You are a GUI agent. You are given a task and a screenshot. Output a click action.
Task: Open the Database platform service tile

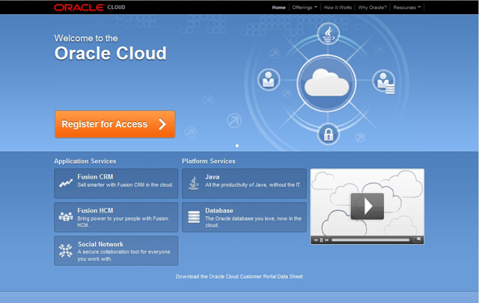click(x=244, y=217)
